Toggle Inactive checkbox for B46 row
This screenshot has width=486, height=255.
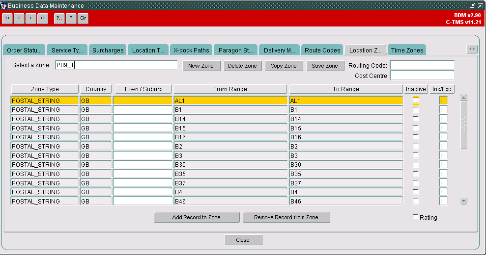click(415, 201)
